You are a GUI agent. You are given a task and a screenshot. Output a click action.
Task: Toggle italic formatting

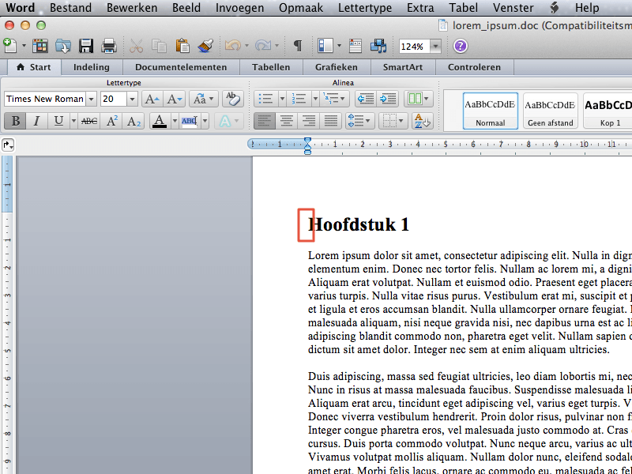tap(36, 121)
